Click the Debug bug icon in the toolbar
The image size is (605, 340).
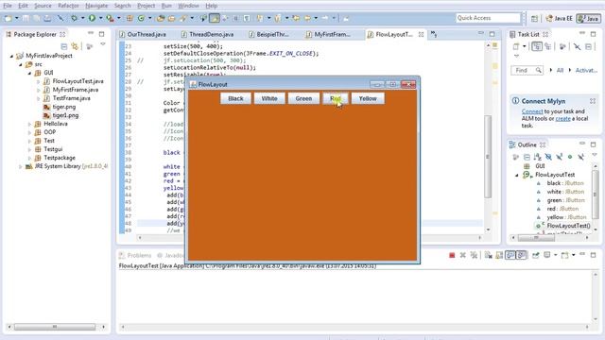pyautogui.click(x=74, y=18)
